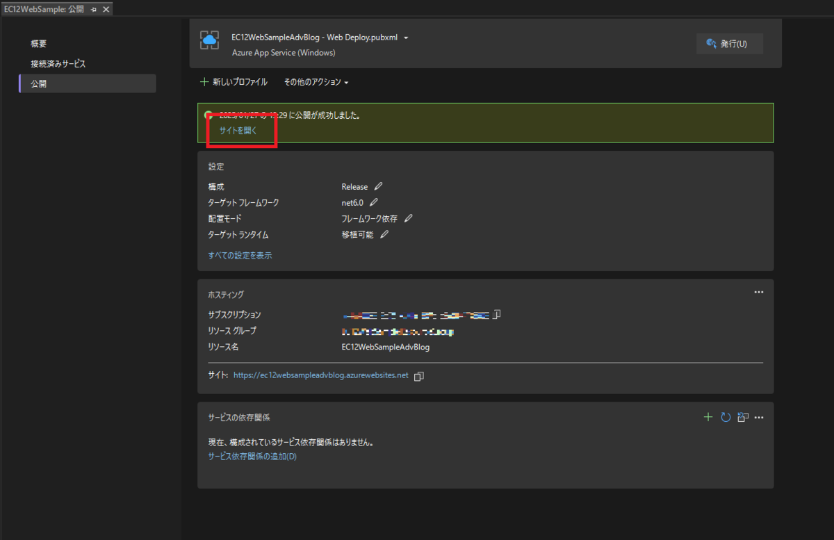This screenshot has width=834, height=540.
Task: Select the 概要 sidebar item
Action: click(x=39, y=44)
